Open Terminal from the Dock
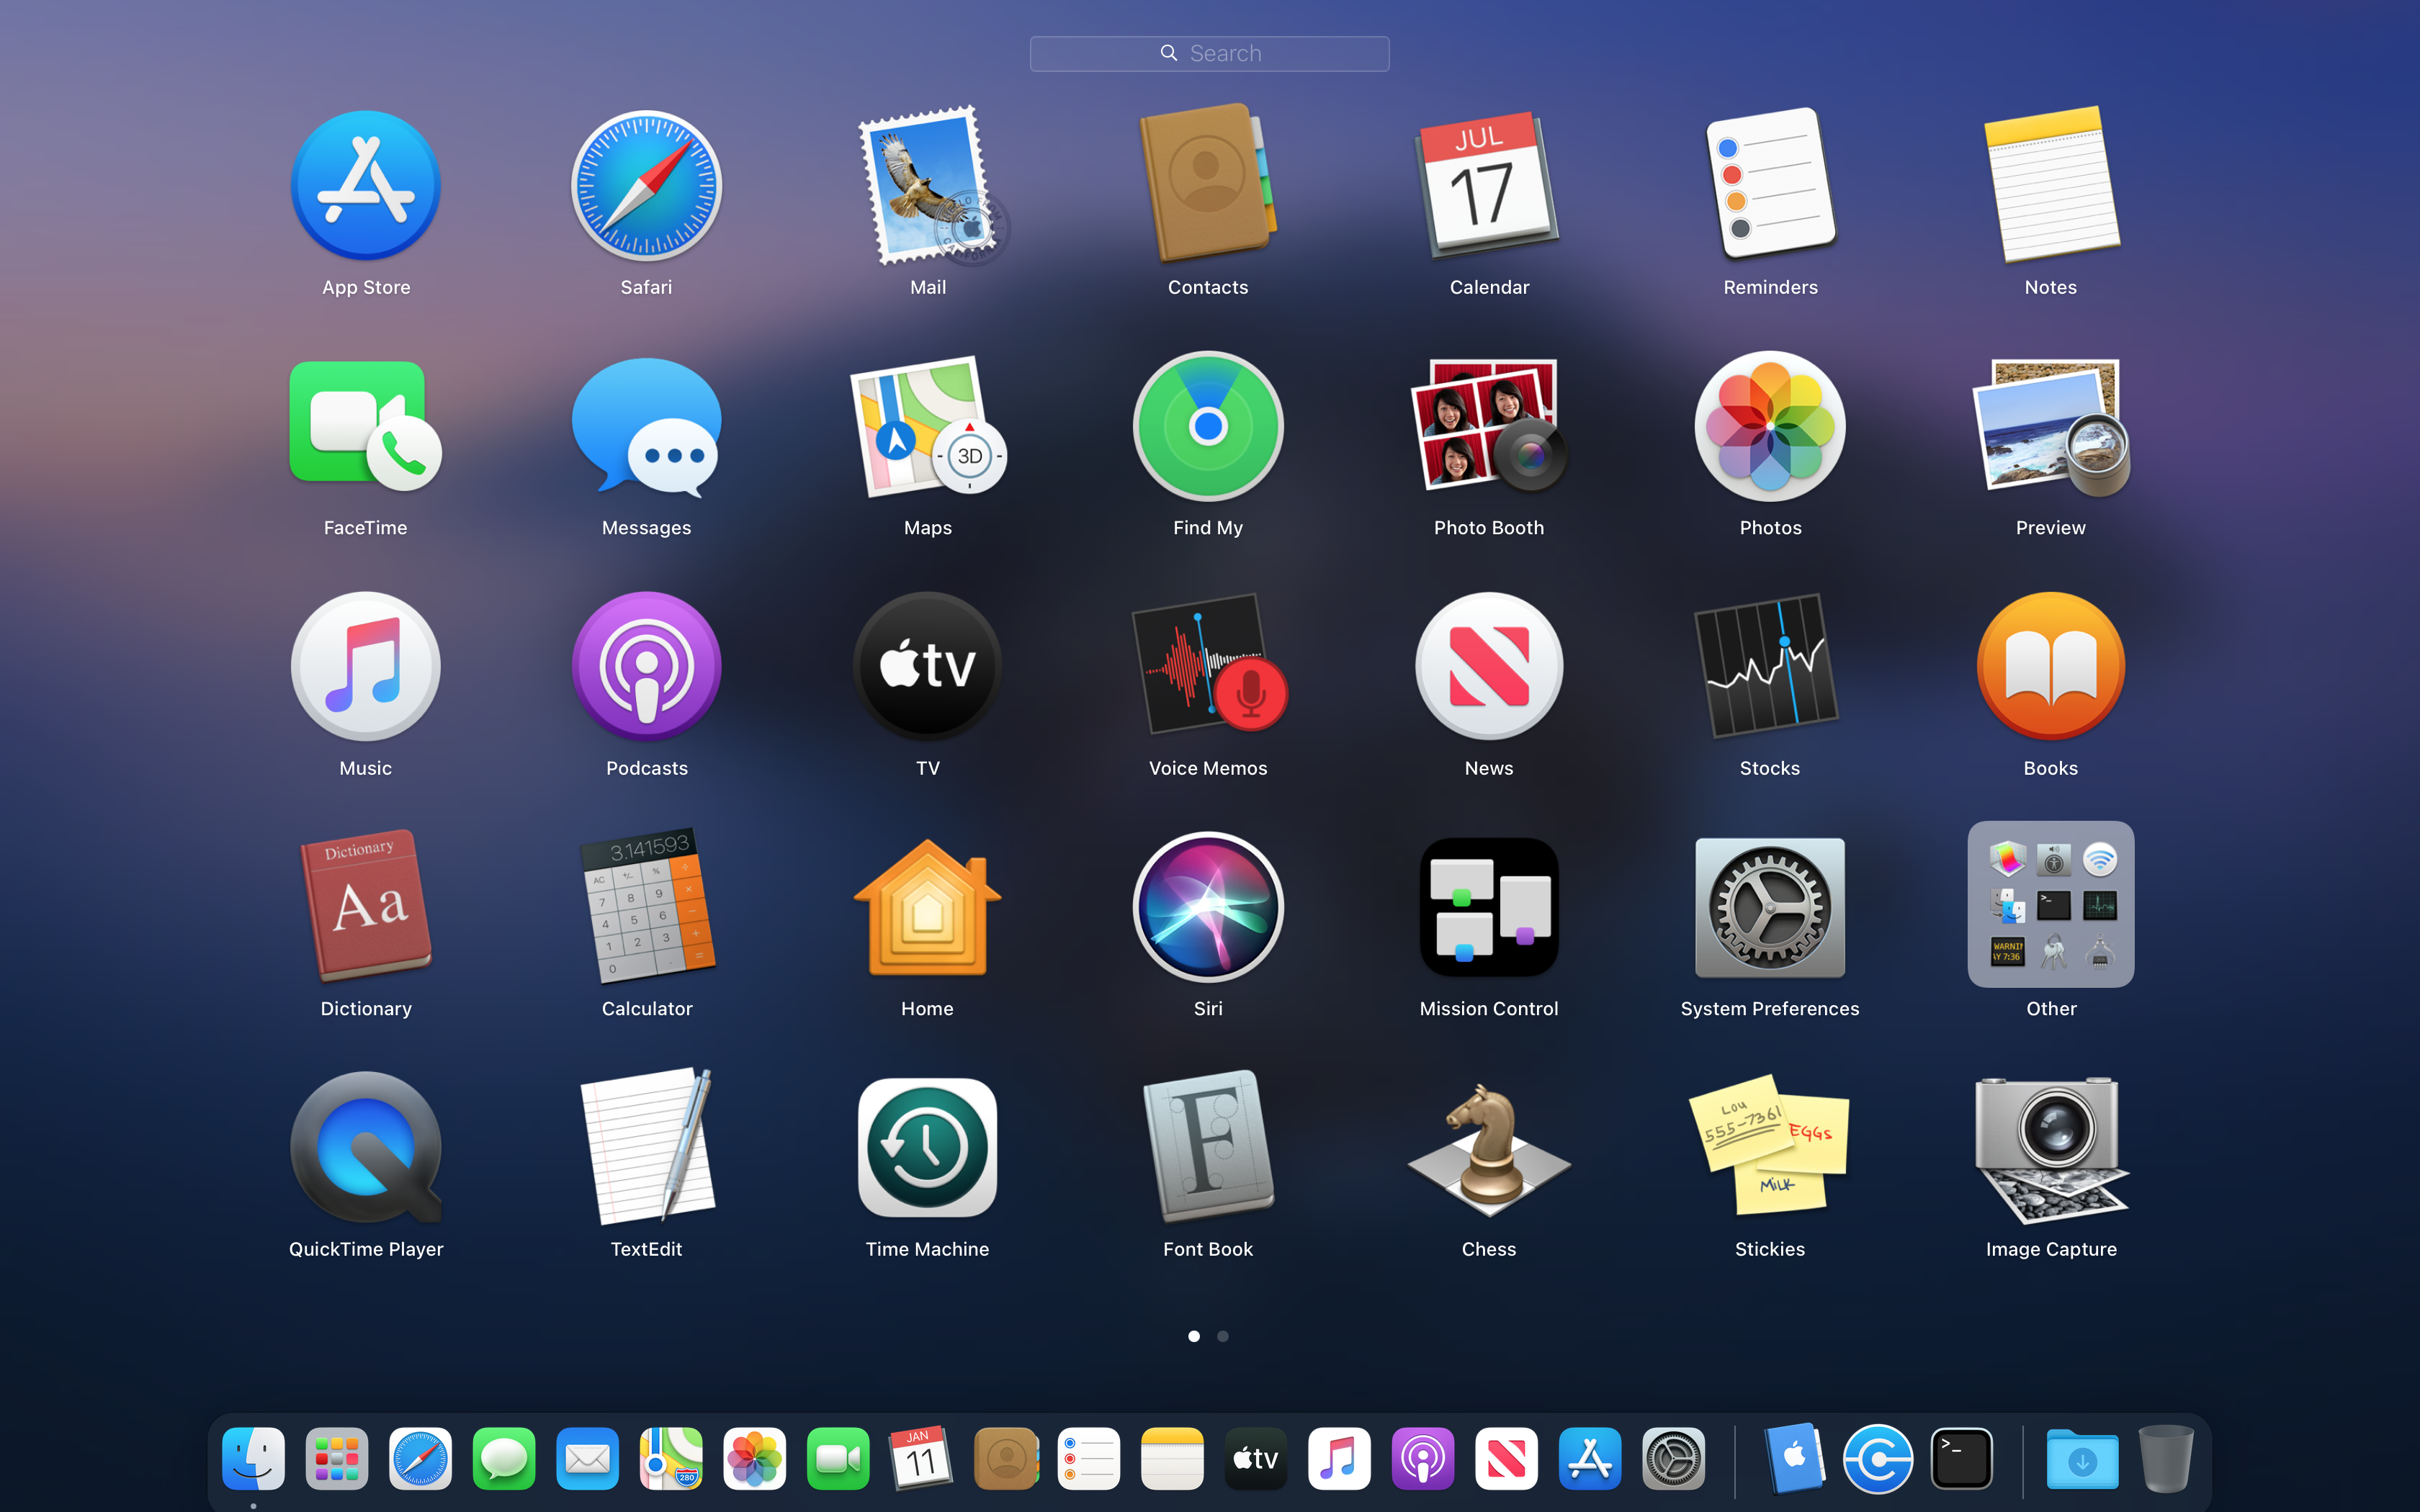This screenshot has height=1512, width=2420. pos(1961,1460)
